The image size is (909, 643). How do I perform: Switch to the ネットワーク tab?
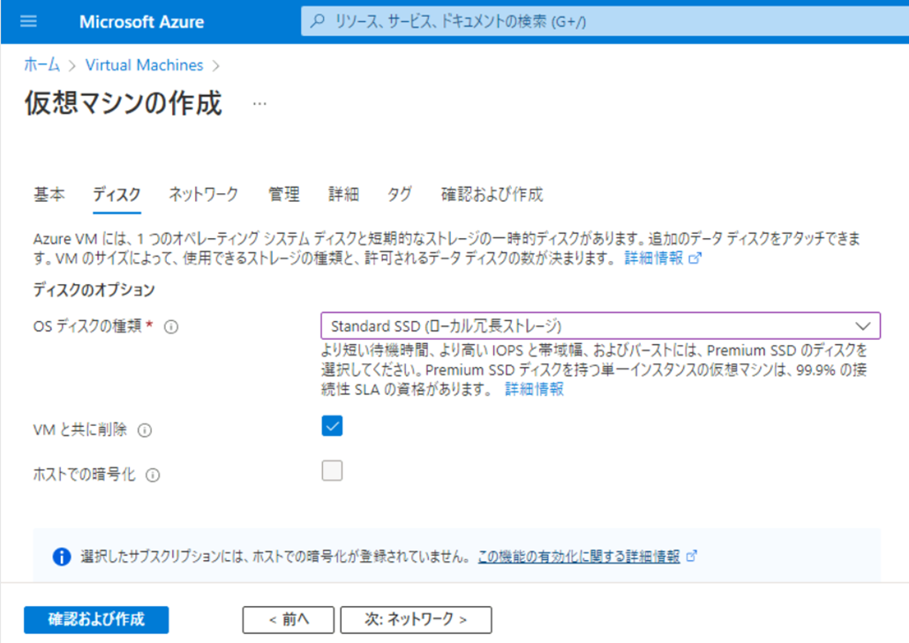pyautogui.click(x=203, y=195)
